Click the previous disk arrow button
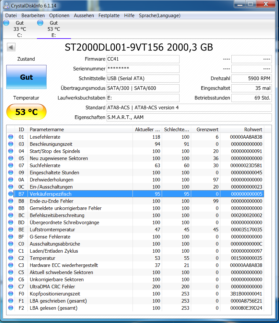The height and width of the screenshot is (323, 279). (11, 47)
